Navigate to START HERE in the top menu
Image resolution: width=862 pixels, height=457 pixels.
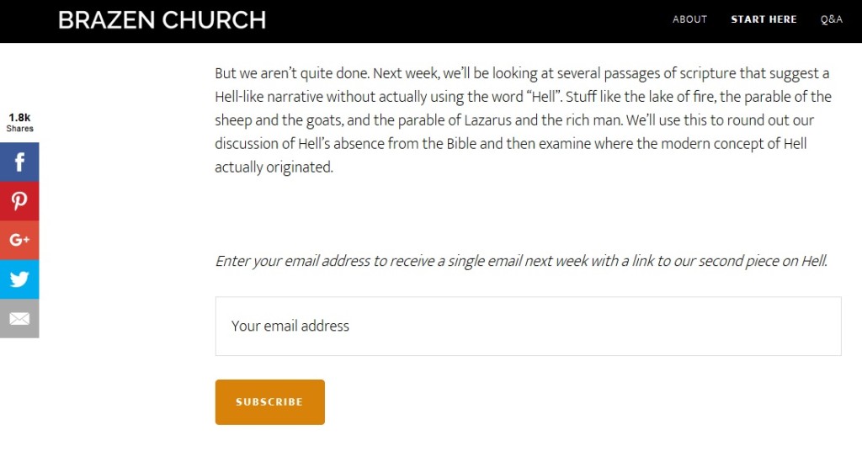764,19
